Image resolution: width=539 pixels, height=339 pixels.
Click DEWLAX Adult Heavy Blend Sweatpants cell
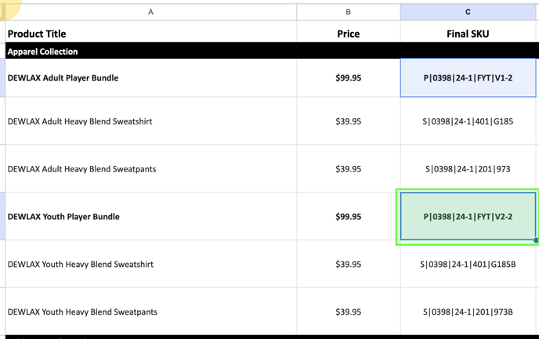pos(150,169)
